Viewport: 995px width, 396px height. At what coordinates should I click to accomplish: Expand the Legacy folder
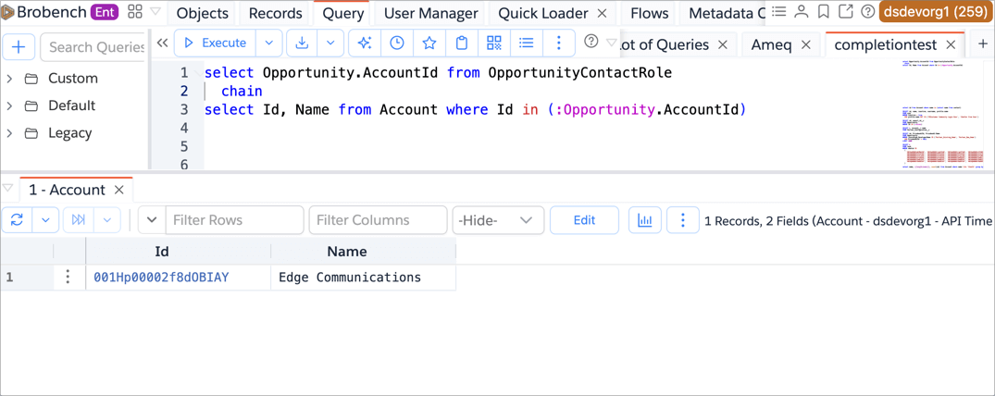[x=10, y=133]
